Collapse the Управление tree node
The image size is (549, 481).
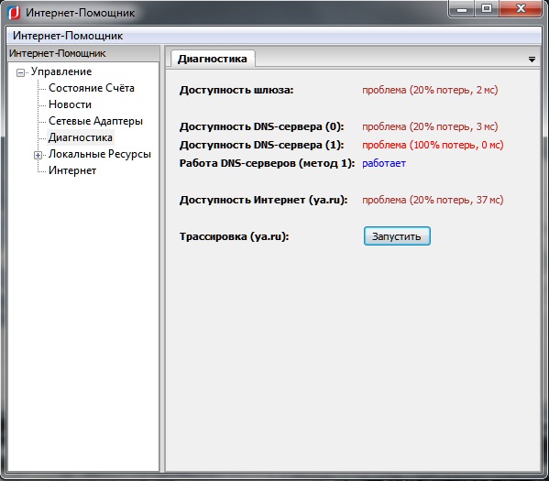click(21, 72)
